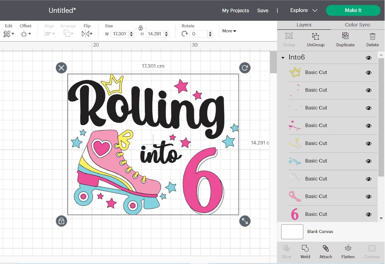The image size is (385, 264).
Task: Click the Make It button
Action: (x=353, y=10)
